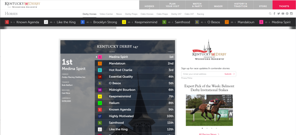Open All Racing News link
Screen dimensions: 296x135
[209, 134]
